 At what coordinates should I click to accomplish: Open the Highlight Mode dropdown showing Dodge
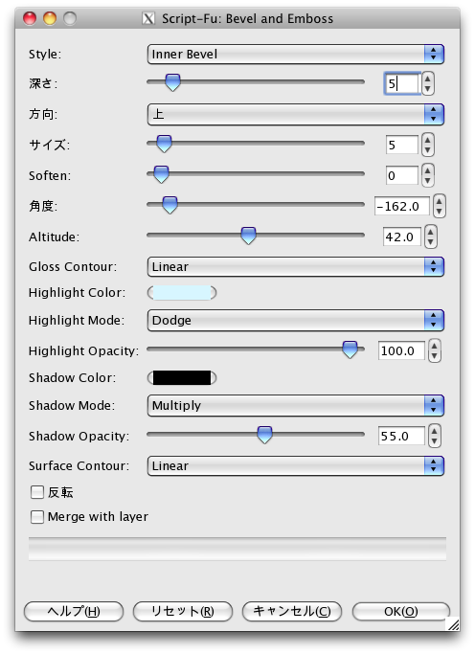coord(296,321)
